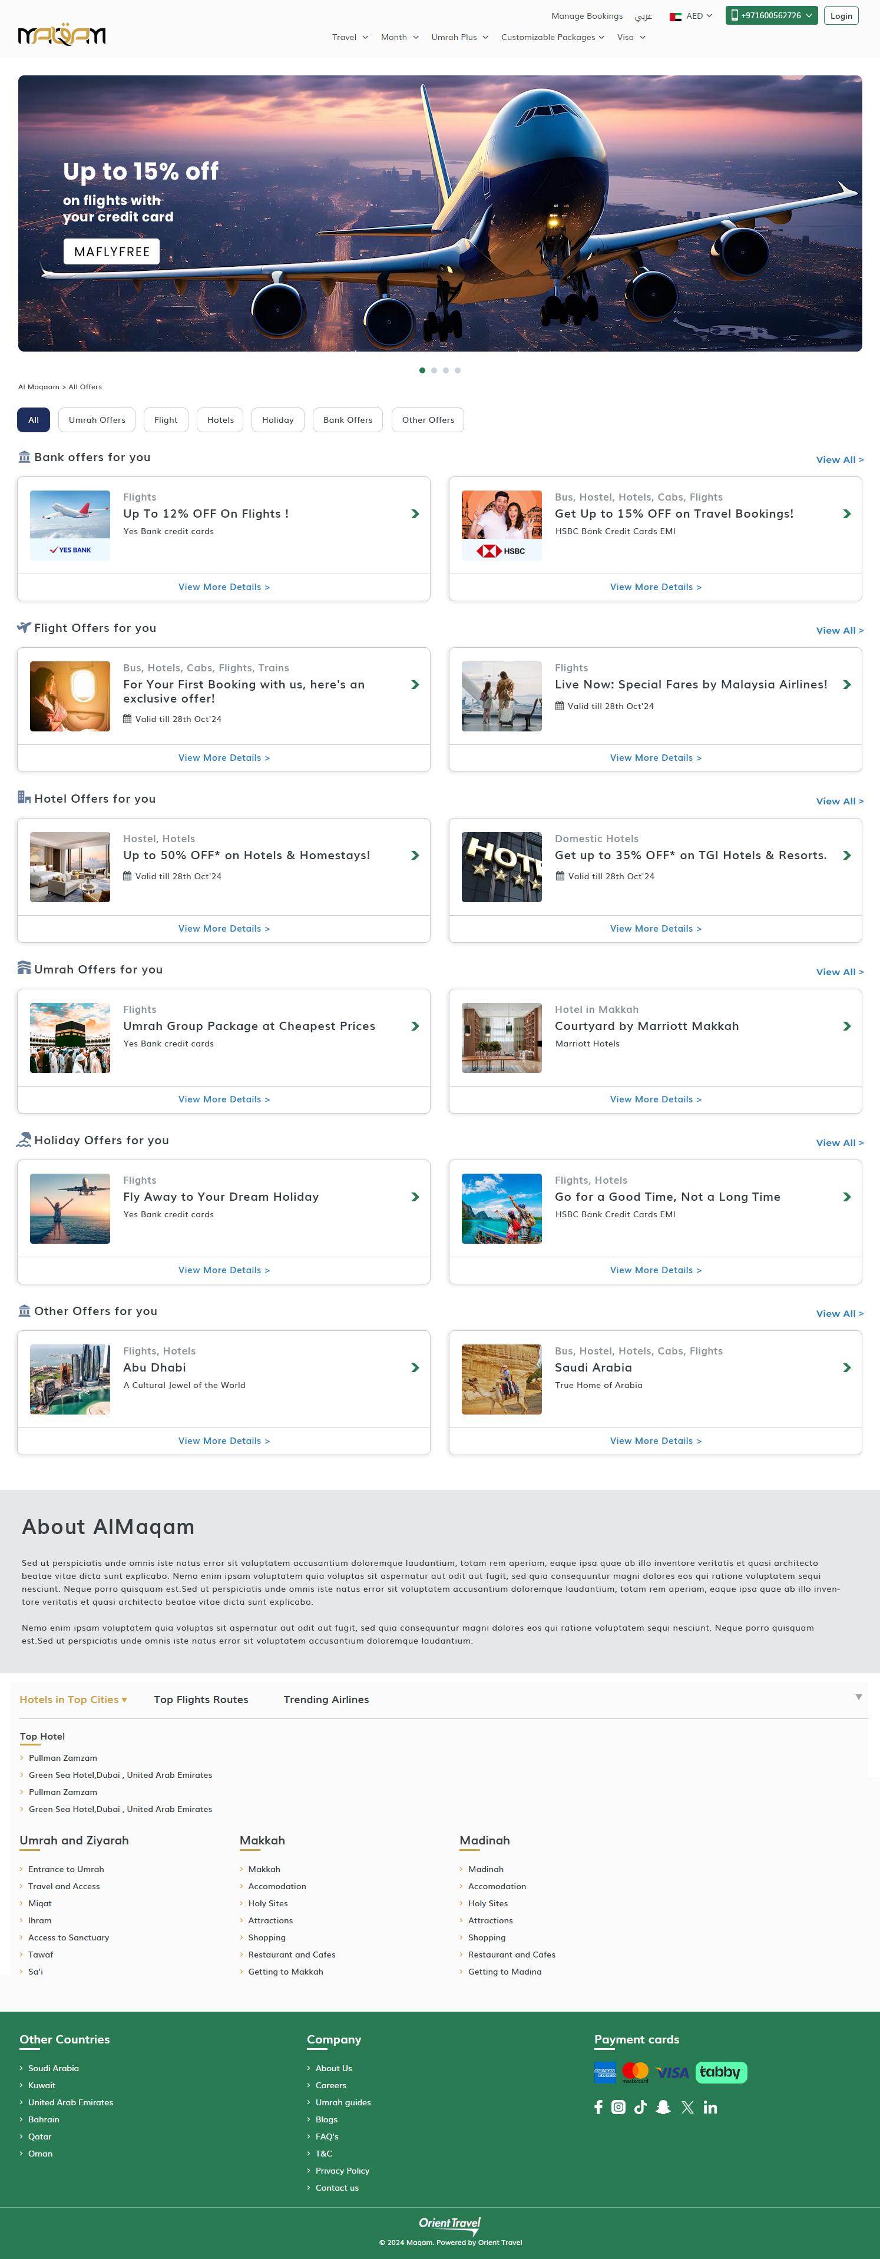View all Hotel Offers link

(x=839, y=801)
